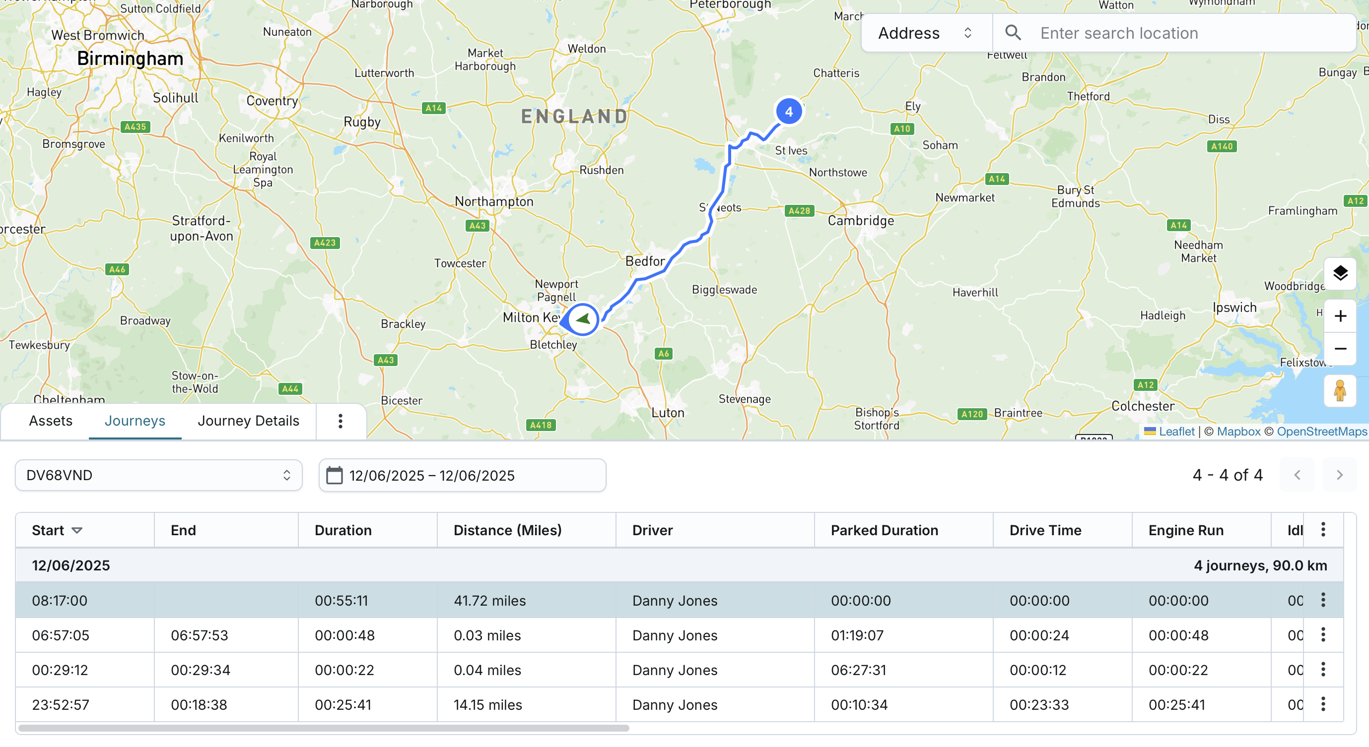The height and width of the screenshot is (747, 1369).
Task: Open row actions for 23:52:57 journey
Action: coord(1323,704)
